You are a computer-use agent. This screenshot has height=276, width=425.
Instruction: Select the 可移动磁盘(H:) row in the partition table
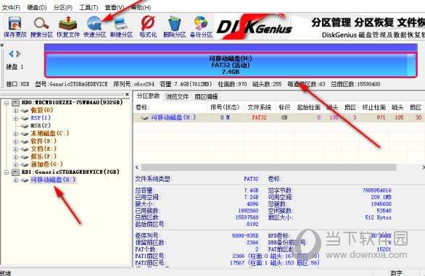[279, 117]
